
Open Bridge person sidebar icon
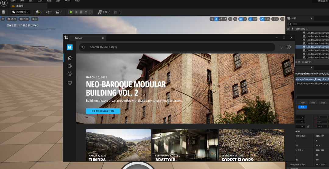point(70,74)
